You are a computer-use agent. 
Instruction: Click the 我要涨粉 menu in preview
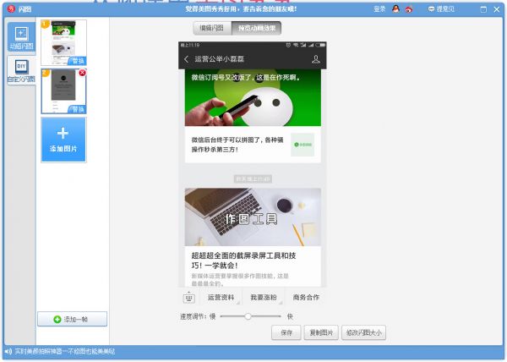click(264, 298)
